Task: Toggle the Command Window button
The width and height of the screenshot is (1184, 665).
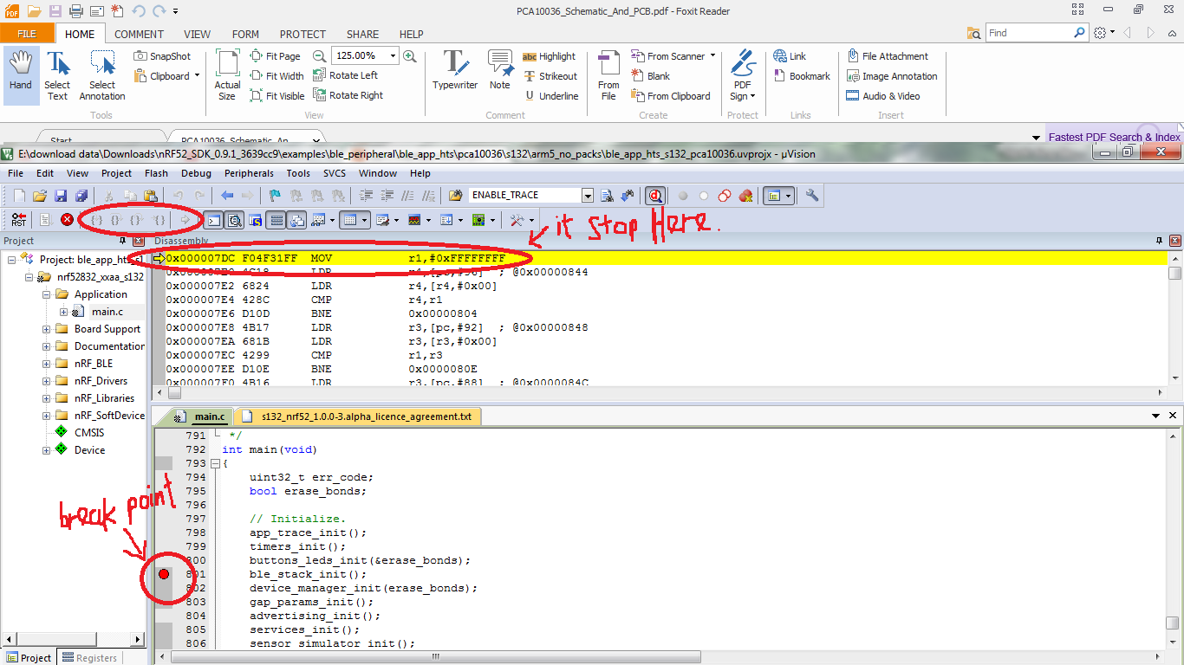Action: [x=213, y=220]
